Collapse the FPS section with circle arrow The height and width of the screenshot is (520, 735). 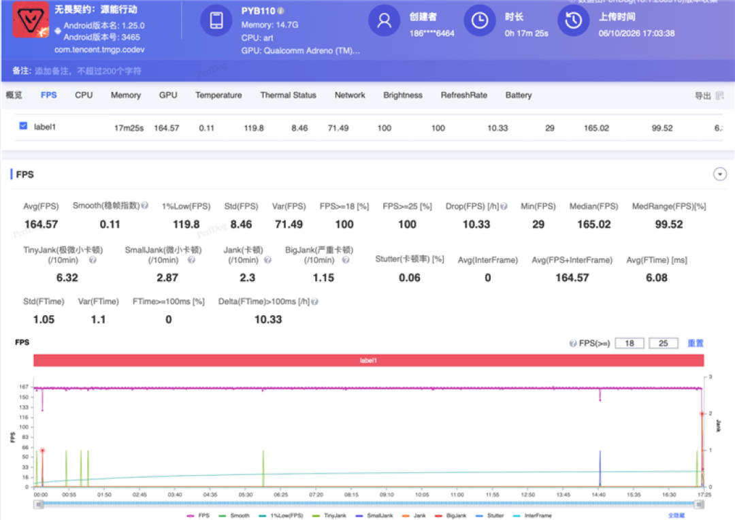click(x=720, y=174)
